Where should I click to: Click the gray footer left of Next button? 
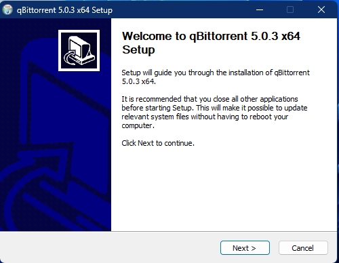(x=108, y=247)
